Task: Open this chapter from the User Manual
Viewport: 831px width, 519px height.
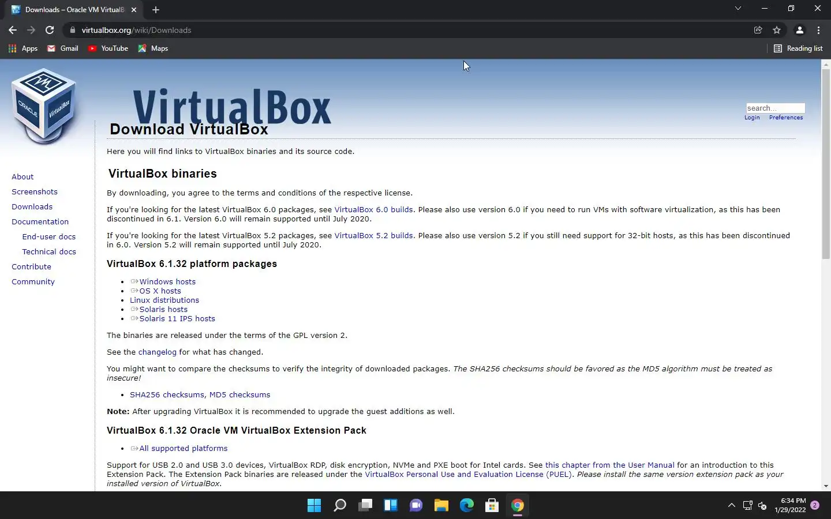Action: pyautogui.click(x=609, y=465)
